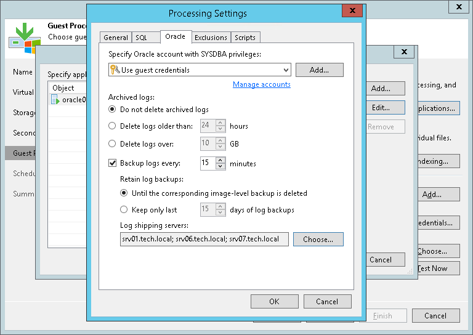Click the oracle VM object icon
Image resolution: width=473 pixels, height=335 pixels.
point(55,100)
